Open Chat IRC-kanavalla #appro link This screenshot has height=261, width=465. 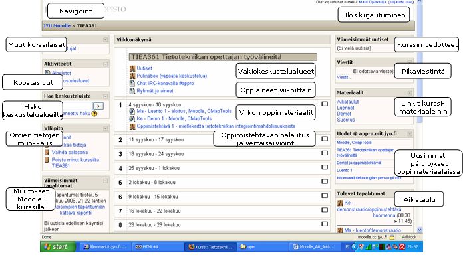[x=165, y=84]
